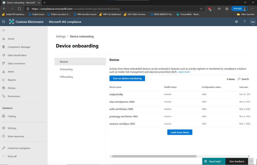The image size is (257, 165).
Task: Click the Settings breadcrumb link
Action: coord(61,36)
